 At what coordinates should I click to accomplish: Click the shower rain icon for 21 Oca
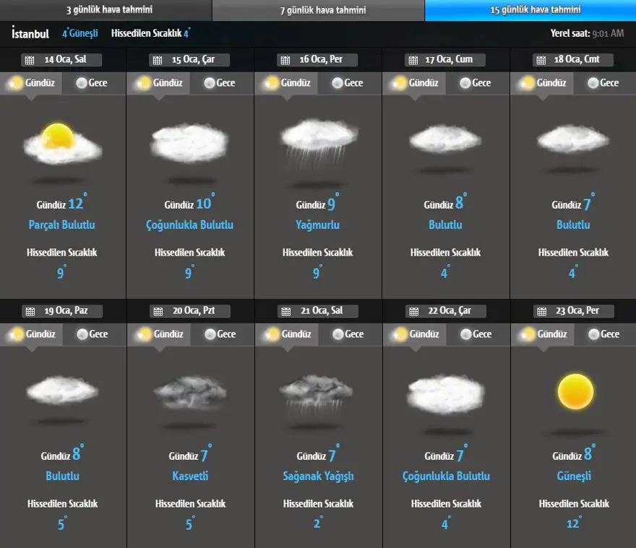(318, 393)
